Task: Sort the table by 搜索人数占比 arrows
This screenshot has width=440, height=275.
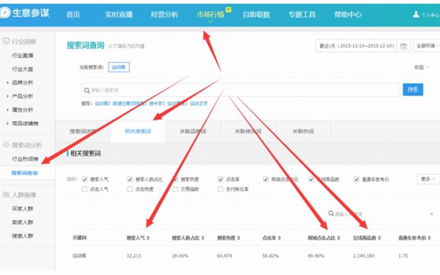Action: [203, 238]
